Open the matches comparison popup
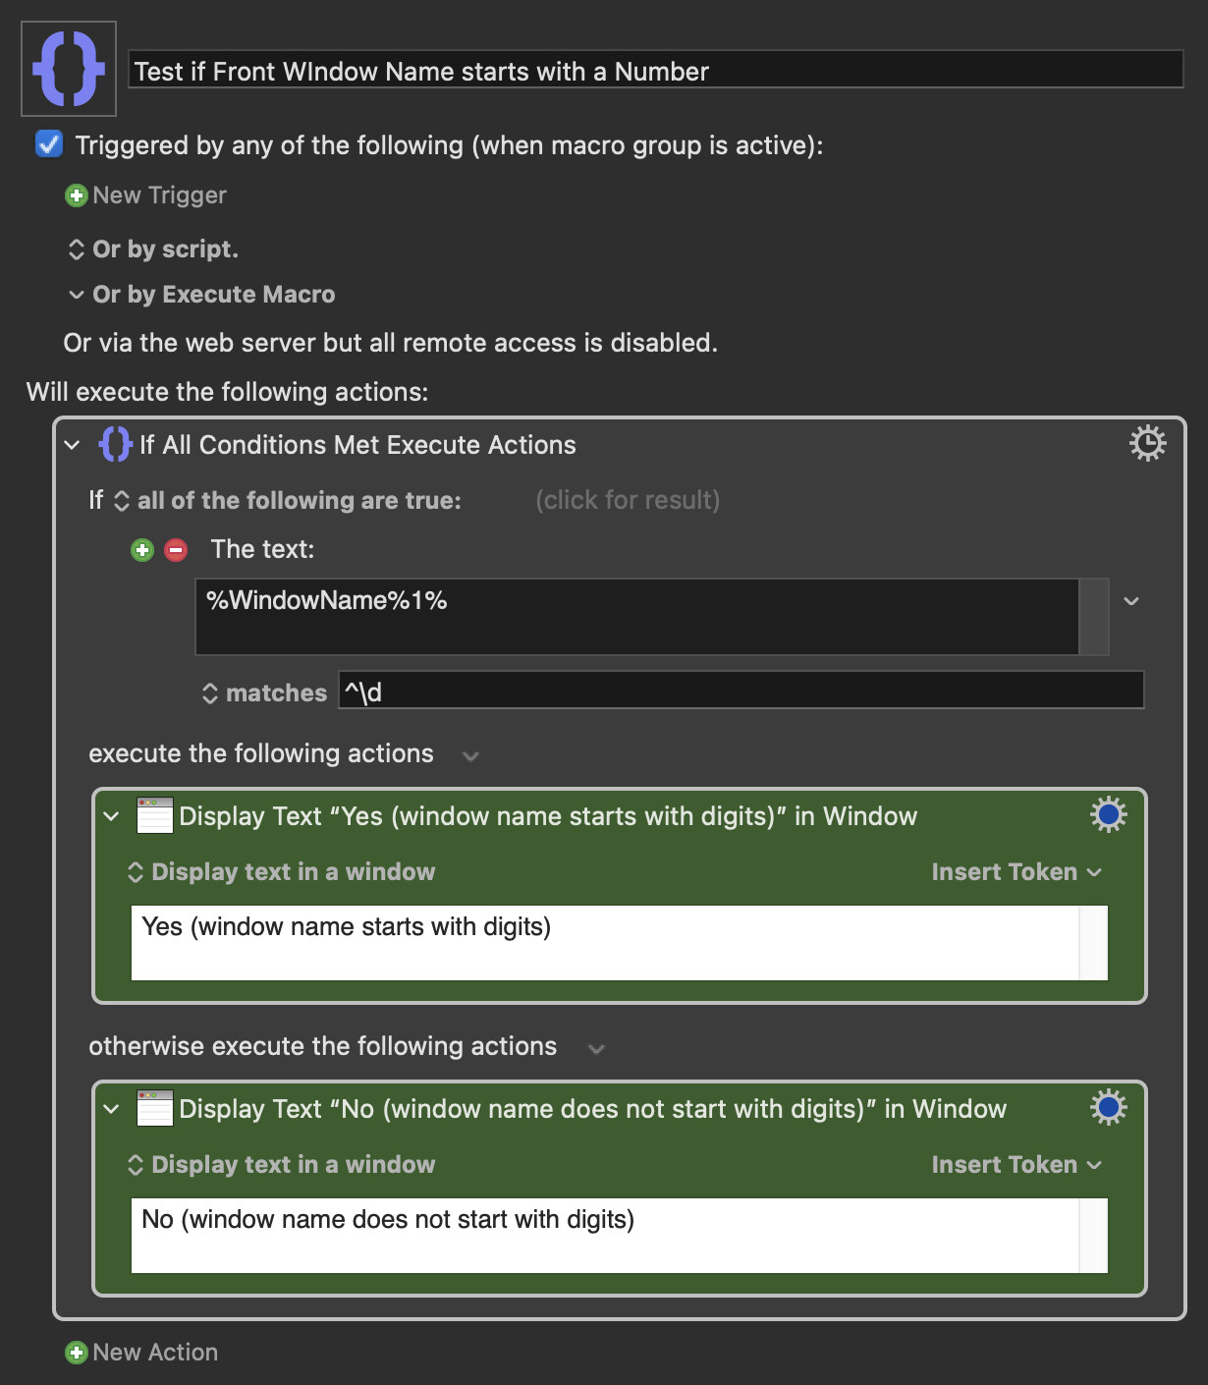 point(264,693)
